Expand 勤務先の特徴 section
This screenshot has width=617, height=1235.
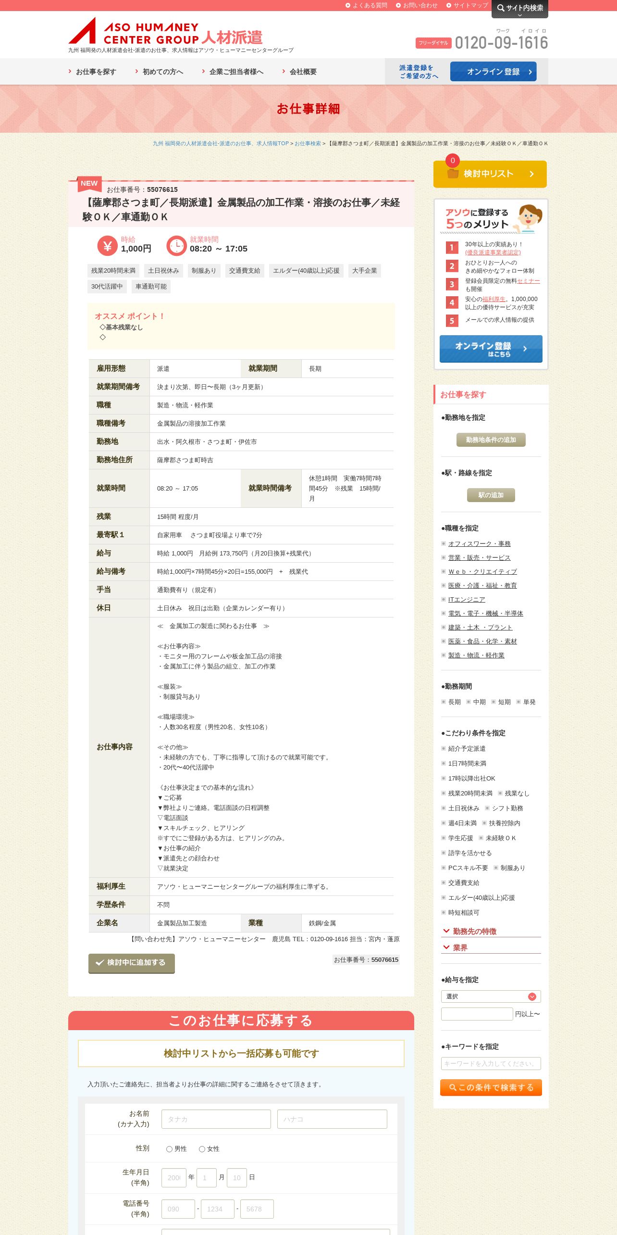pos(491,932)
